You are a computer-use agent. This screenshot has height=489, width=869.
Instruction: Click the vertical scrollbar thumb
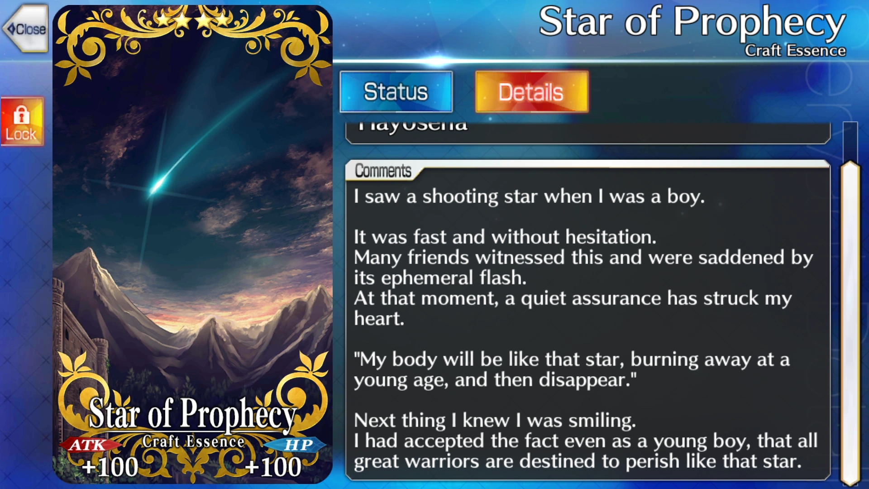pos(850,323)
